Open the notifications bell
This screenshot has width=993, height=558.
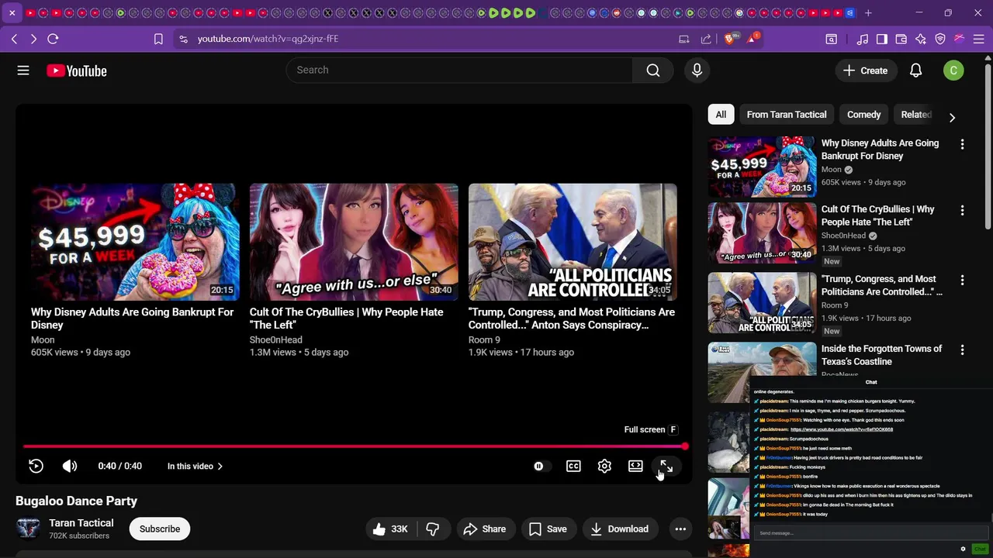[x=915, y=71]
